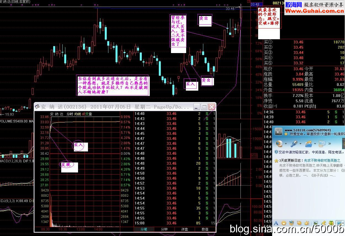Viewport: 345px width, 236px height.
Task: Click the 买⑤ bid price 33.32
Action: click(298, 63)
